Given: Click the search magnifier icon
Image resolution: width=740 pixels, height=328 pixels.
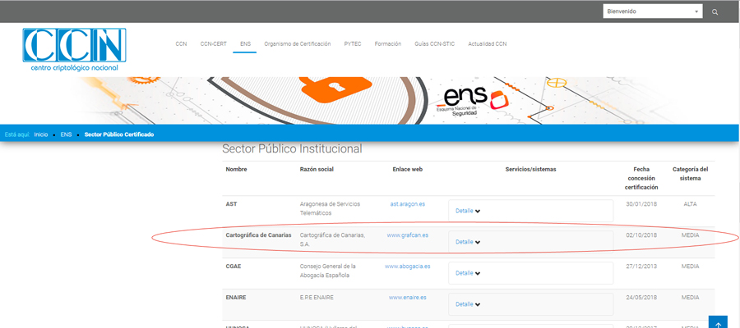Looking at the screenshot, I should pyautogui.click(x=715, y=12).
